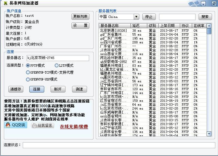Image resolution: width=218 pixels, height=156 pixels.
Task: Select server row js江苏省扬州
Action: click(x=153, y=81)
